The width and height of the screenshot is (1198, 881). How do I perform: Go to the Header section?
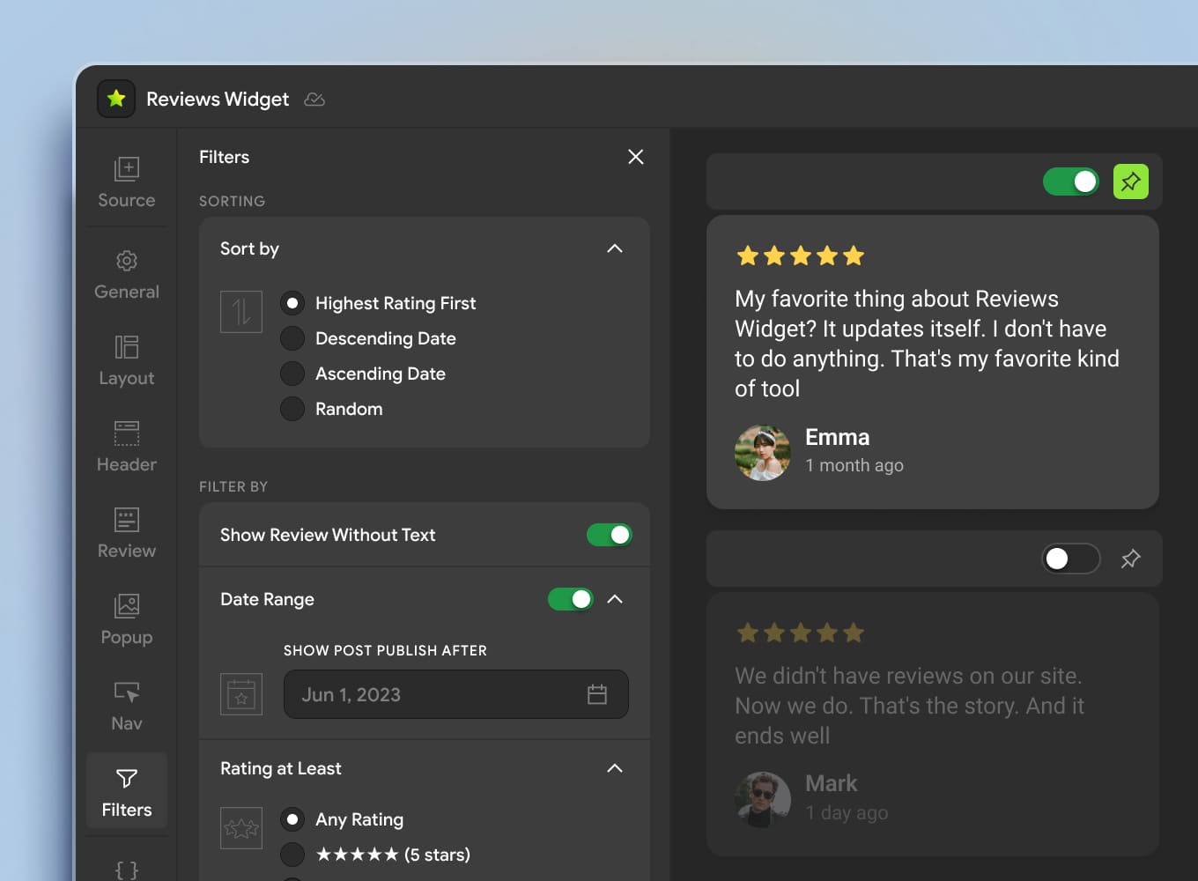127,448
